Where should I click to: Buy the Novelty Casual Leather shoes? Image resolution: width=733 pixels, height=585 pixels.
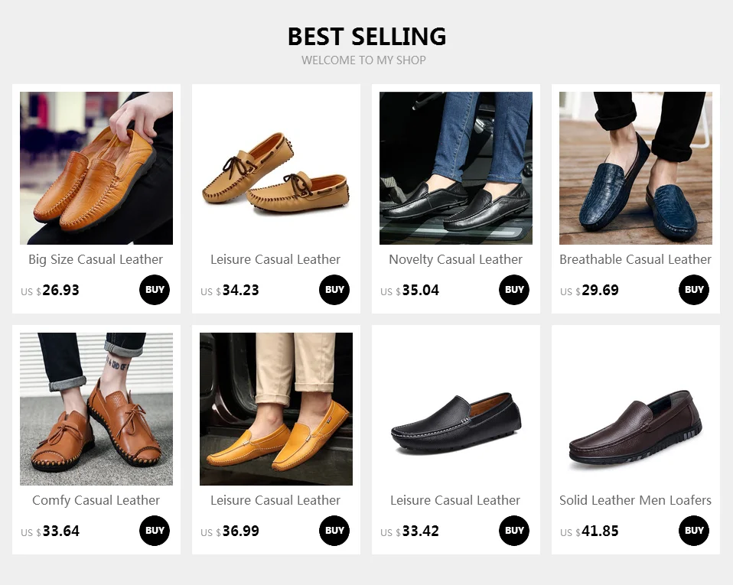coord(514,290)
